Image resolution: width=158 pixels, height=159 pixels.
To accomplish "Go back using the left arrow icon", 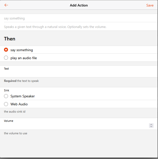I will coord(6,5).
